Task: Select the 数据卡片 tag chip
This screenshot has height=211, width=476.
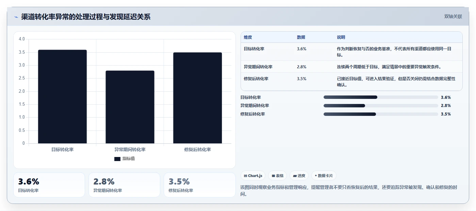Action: pos(324,176)
